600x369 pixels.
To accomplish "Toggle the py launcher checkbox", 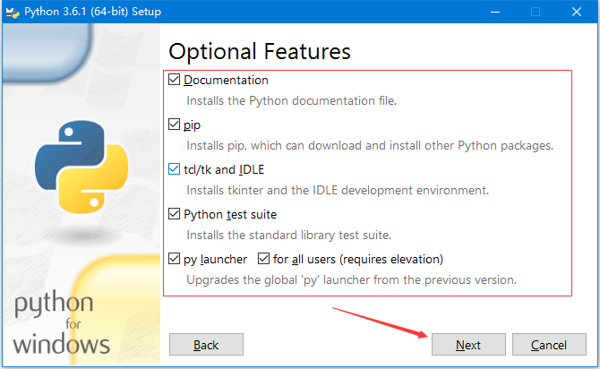I will (175, 259).
